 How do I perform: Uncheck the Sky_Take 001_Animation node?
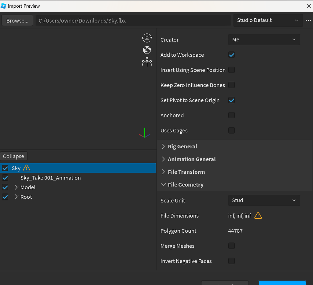point(5,178)
